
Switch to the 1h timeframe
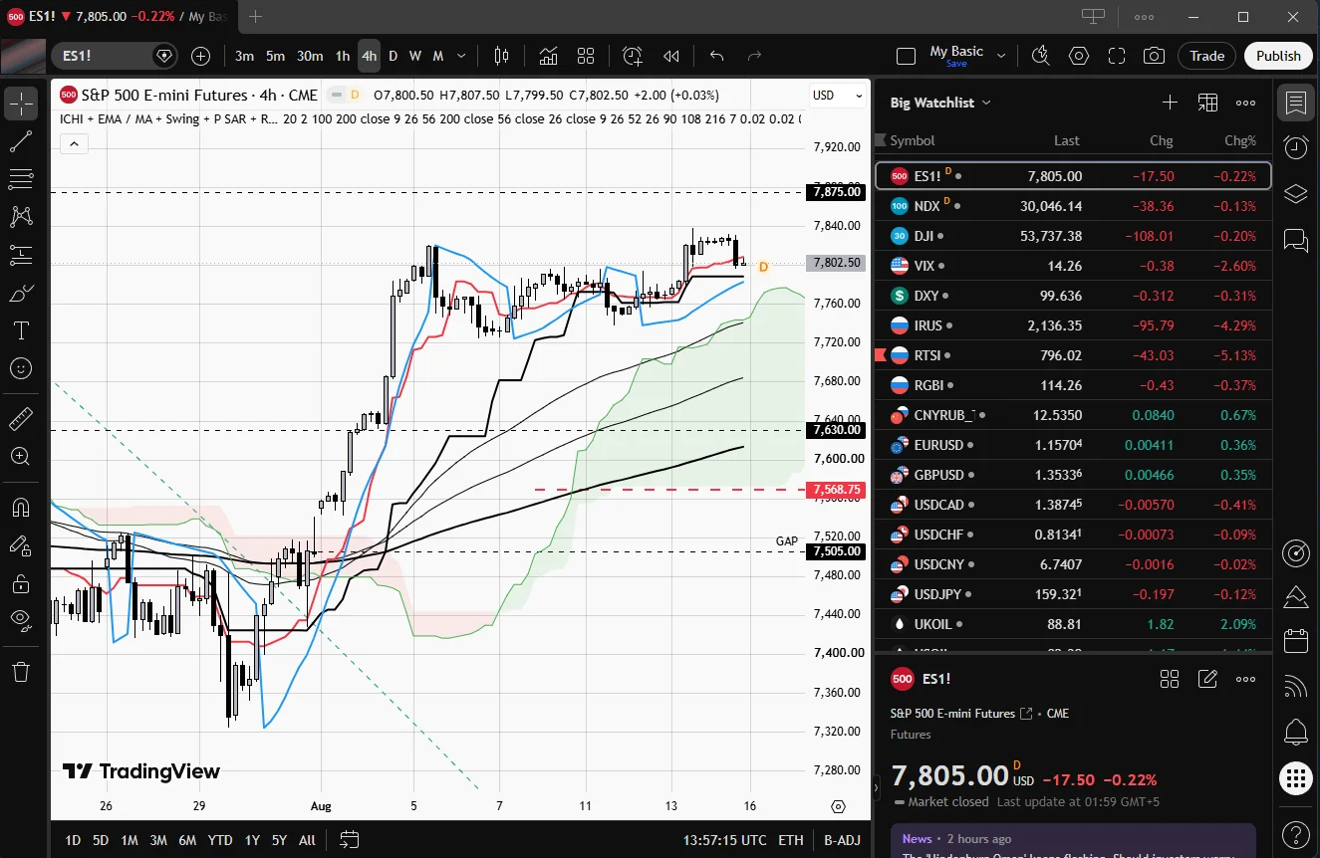(x=343, y=56)
